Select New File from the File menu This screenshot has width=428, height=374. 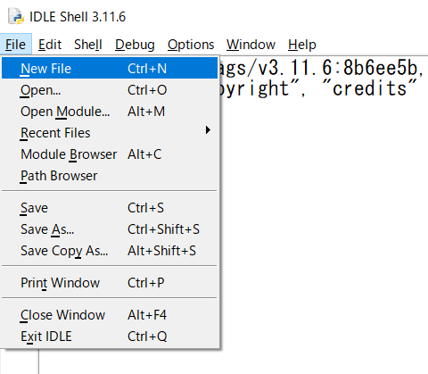[110, 69]
